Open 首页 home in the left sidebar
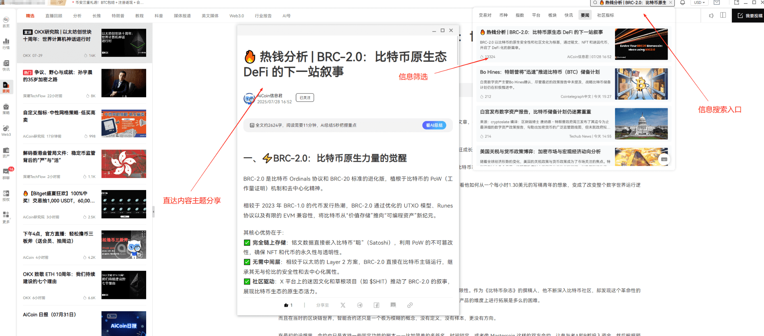 coord(6,22)
